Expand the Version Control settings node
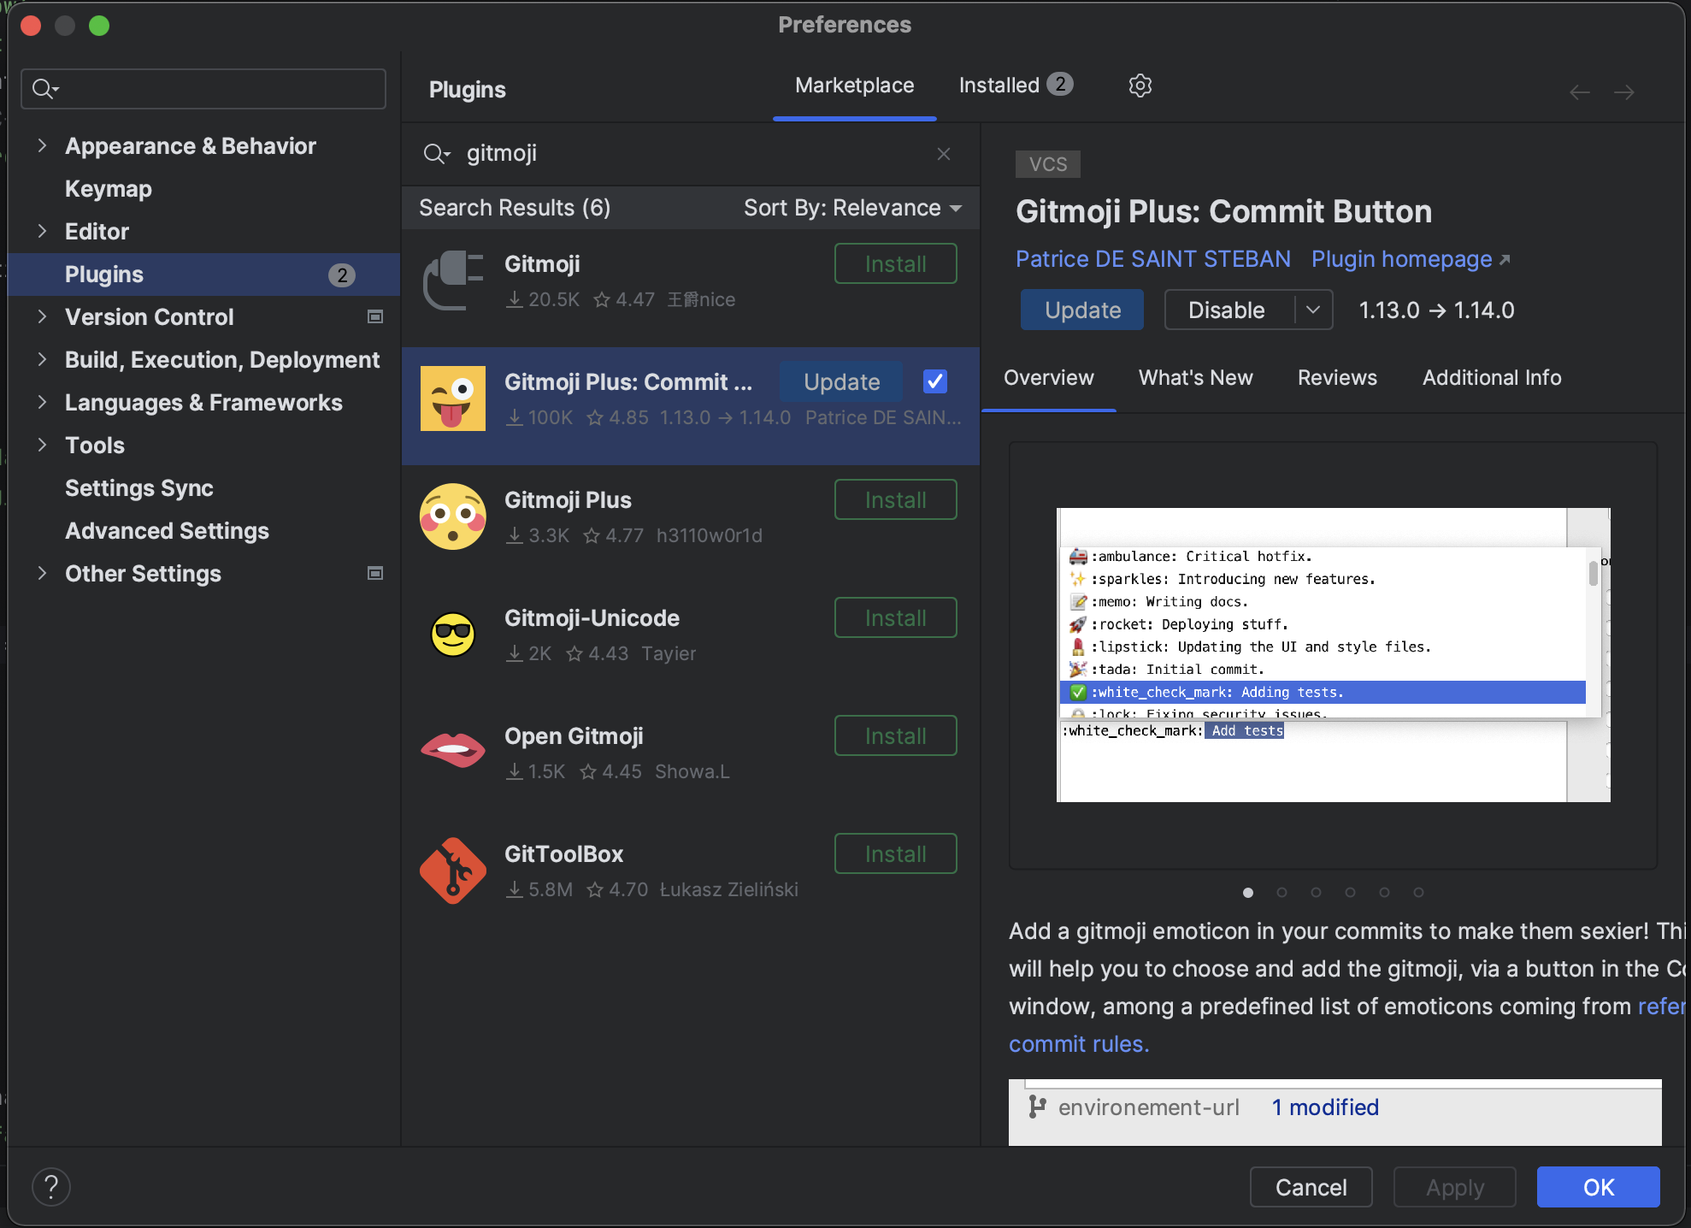 tap(42, 316)
